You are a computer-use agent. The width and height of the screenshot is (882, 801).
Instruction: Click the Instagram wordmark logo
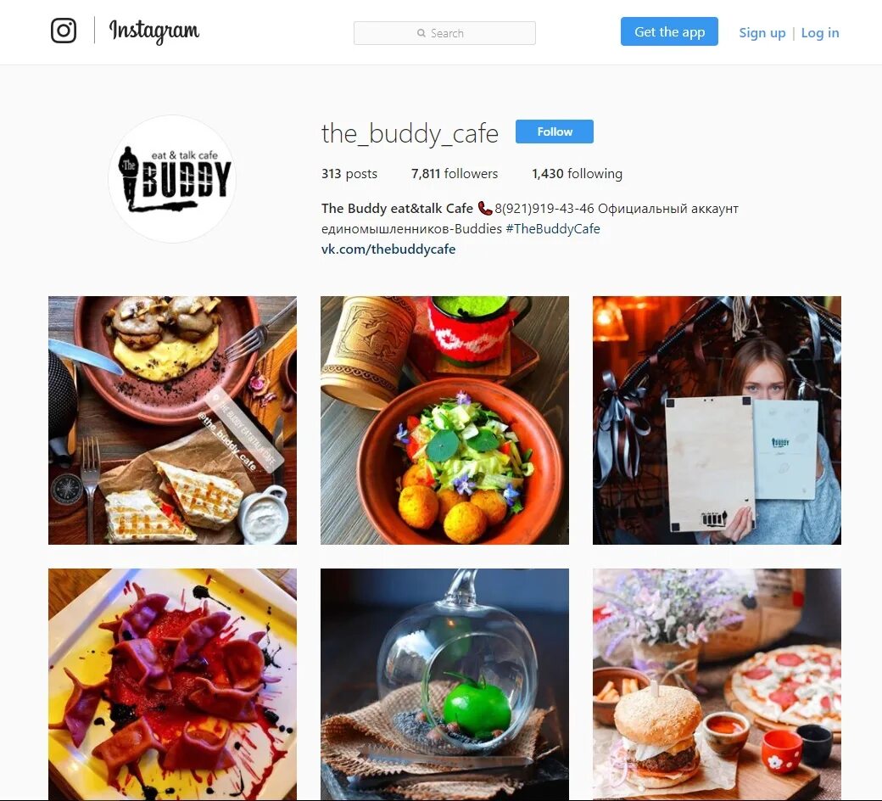pos(154,31)
